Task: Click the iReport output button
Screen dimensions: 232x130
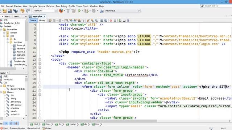Action: [34, 129]
